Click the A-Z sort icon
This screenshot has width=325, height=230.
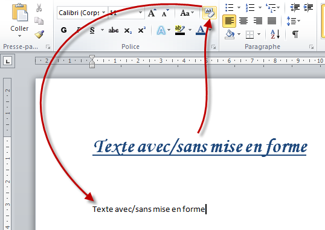point(275,34)
